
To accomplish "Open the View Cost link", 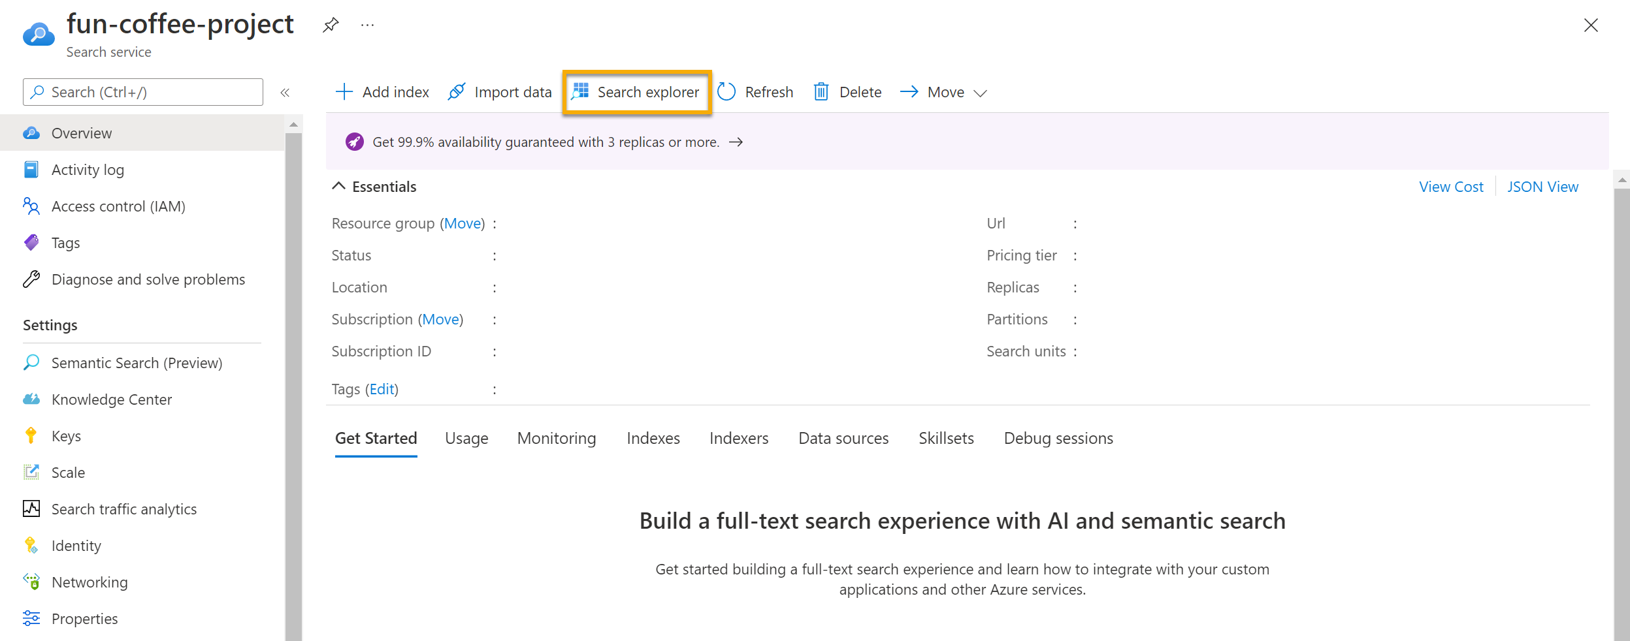I will tap(1451, 187).
